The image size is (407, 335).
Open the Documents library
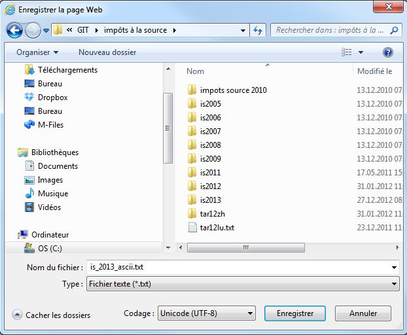[x=58, y=166]
